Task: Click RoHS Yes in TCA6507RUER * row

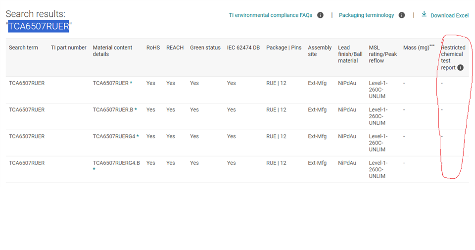Action: point(150,83)
